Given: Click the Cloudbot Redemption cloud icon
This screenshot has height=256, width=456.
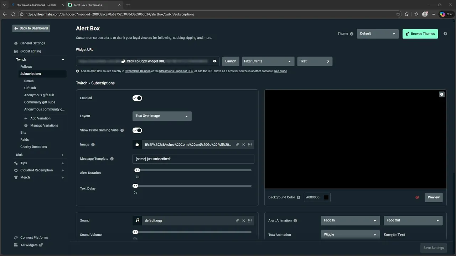Looking at the screenshot, I should (x=16, y=170).
